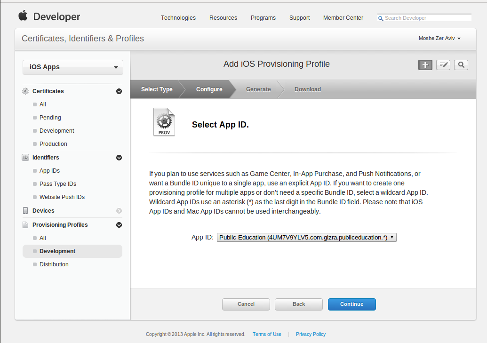Go to Member Center
The width and height of the screenshot is (487, 343).
tap(343, 18)
